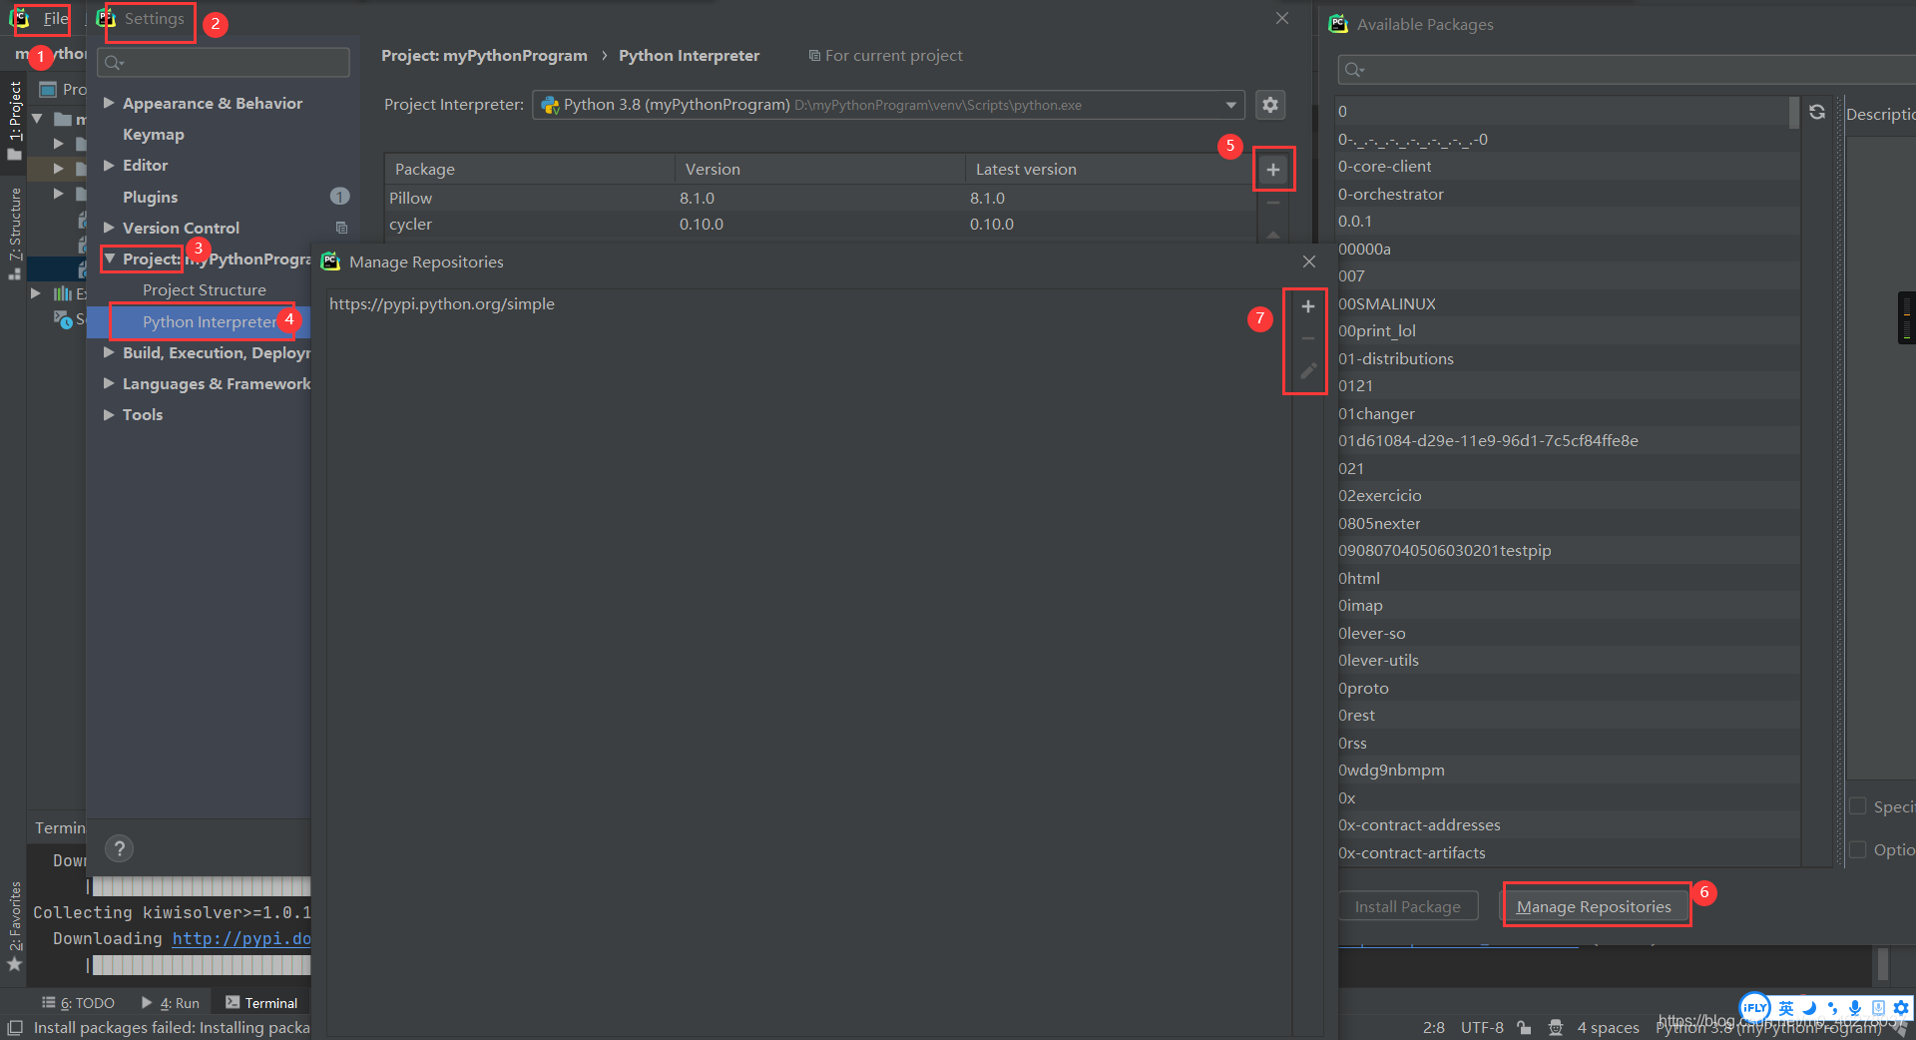Click the Available Packages list scrollbar thumb
The image size is (1916, 1040).
point(1793,113)
